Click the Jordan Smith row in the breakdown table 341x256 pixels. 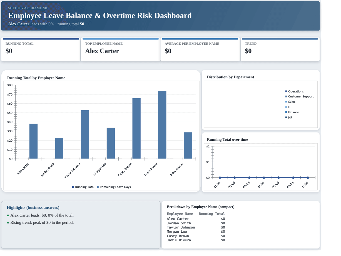(196, 223)
